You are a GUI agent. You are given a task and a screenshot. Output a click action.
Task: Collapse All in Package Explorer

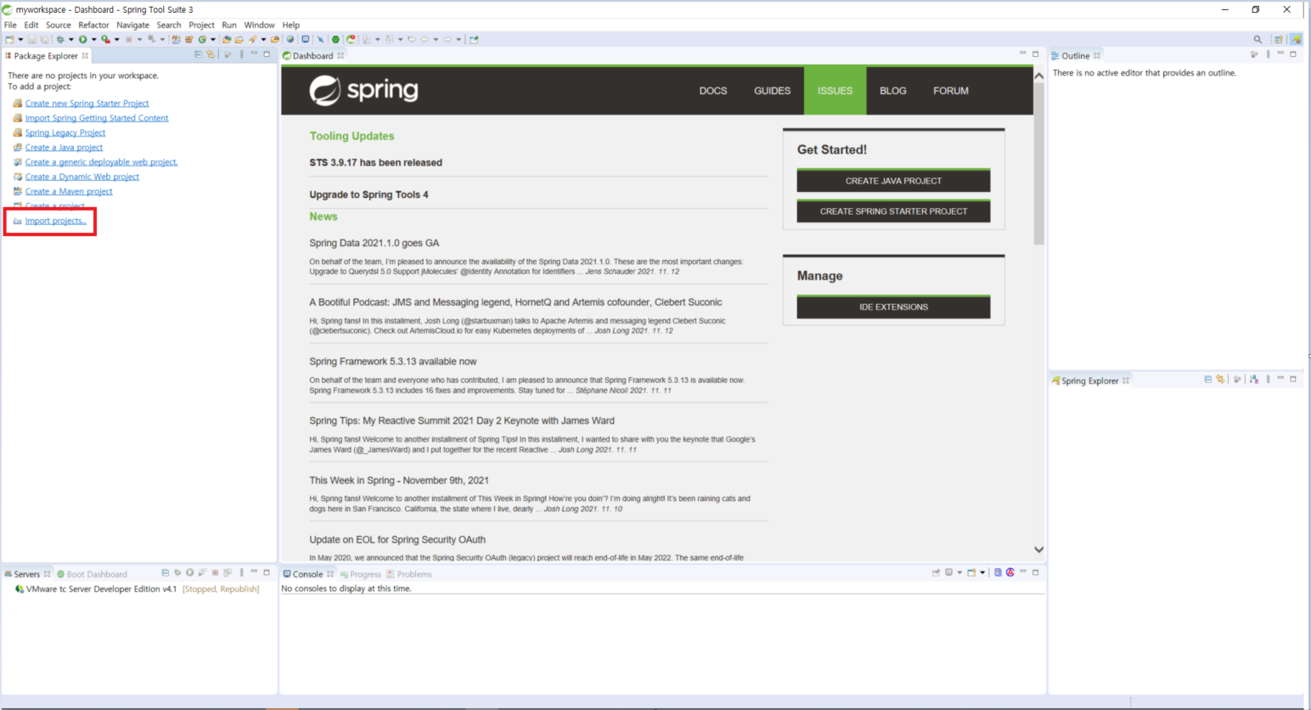[x=198, y=54]
